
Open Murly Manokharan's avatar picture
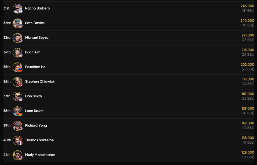[18, 155]
